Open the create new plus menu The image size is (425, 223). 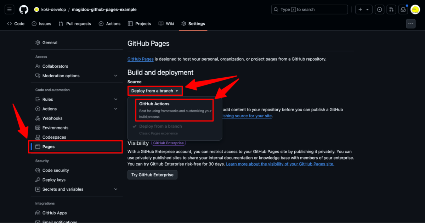360,10
